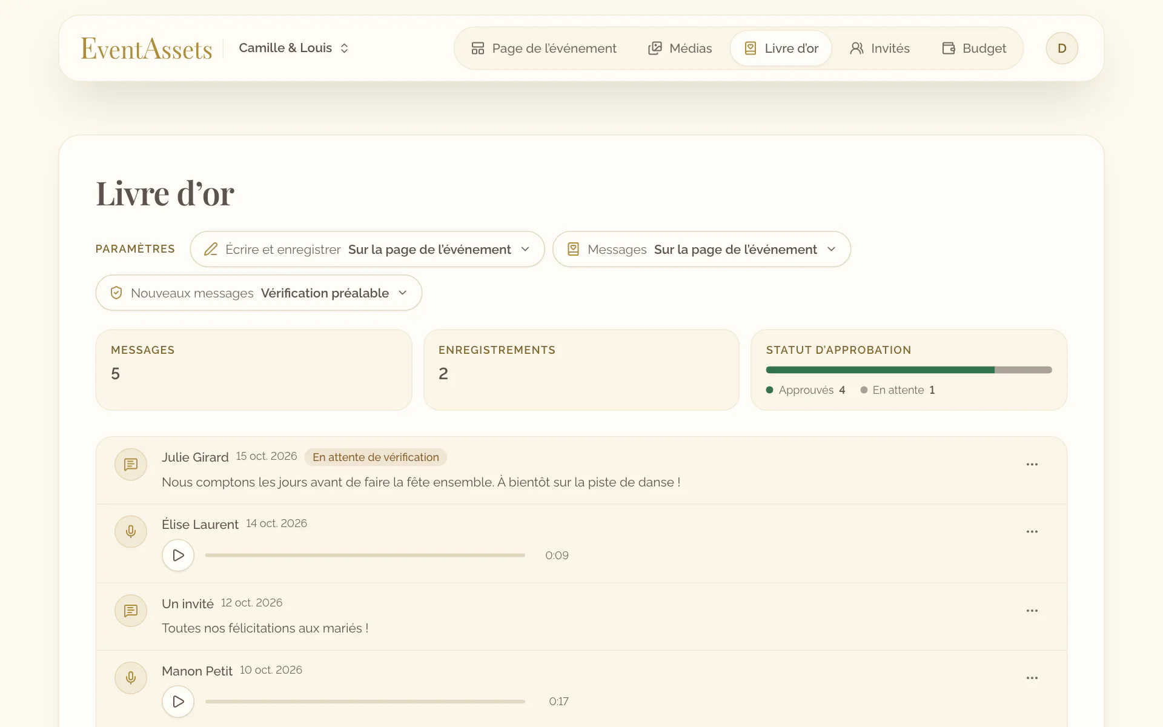Play Manon Petit's audio recording
This screenshot has height=727, width=1163.
178,702
